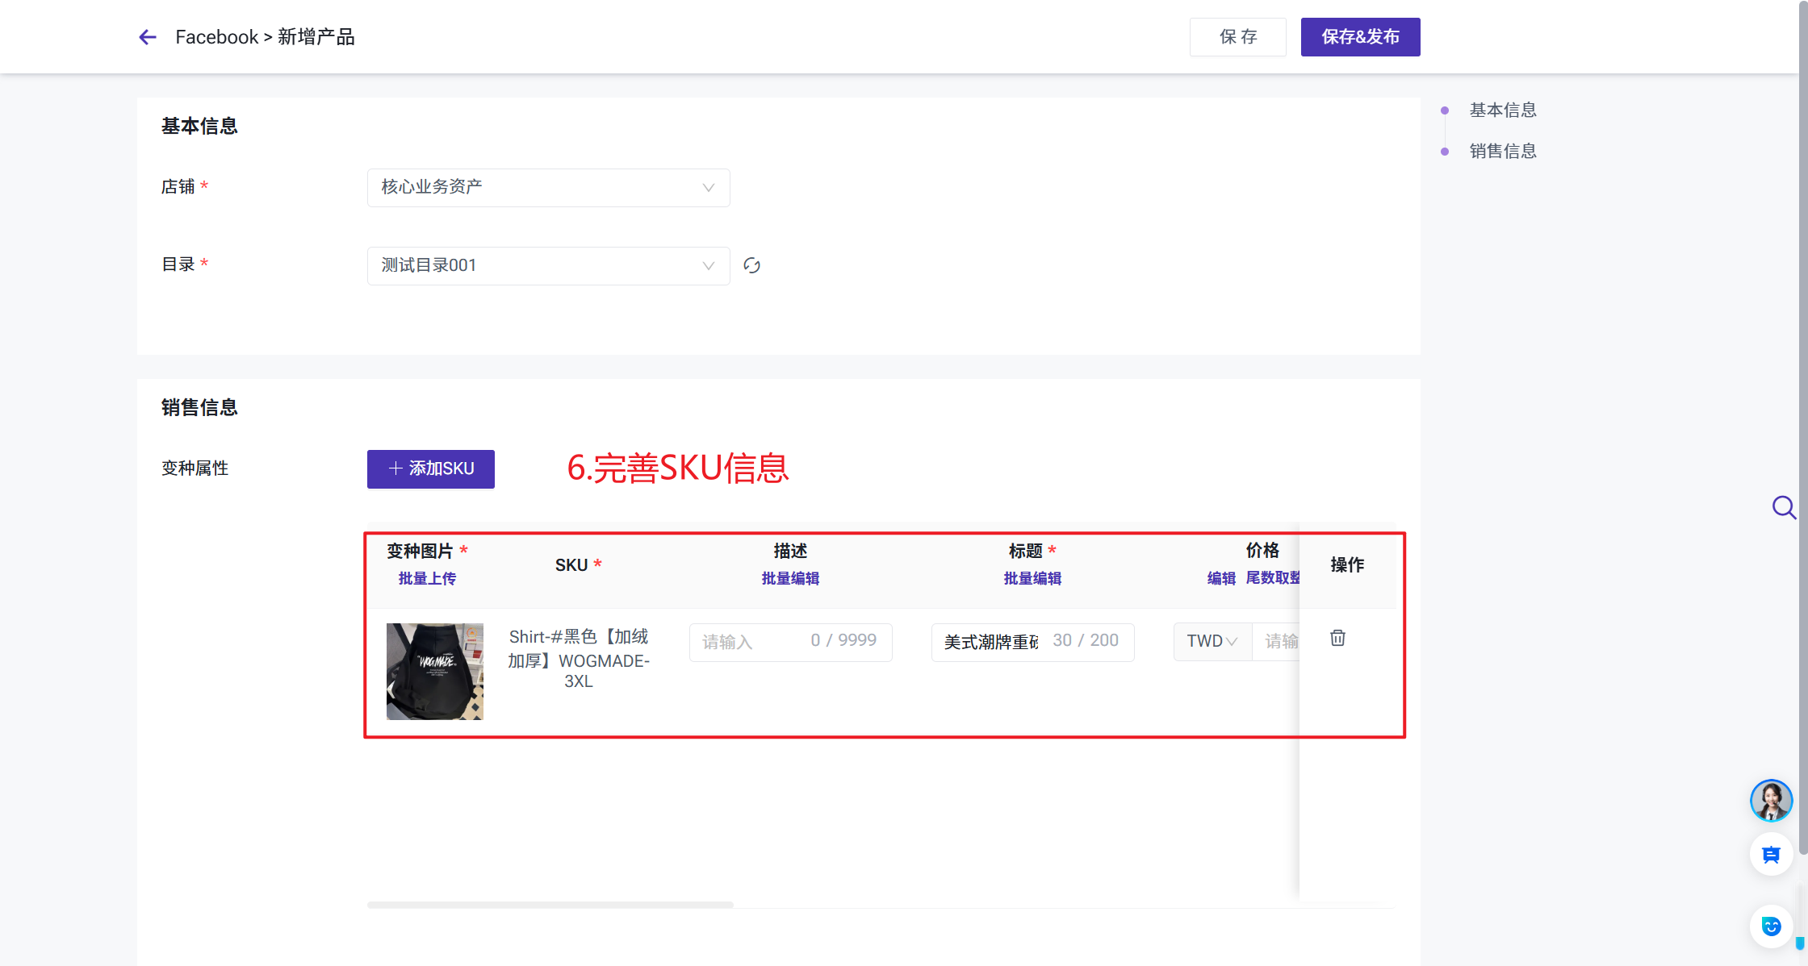Expand the 店铺 store dropdown
Viewport: 1808px width, 966px height.
[x=548, y=188]
